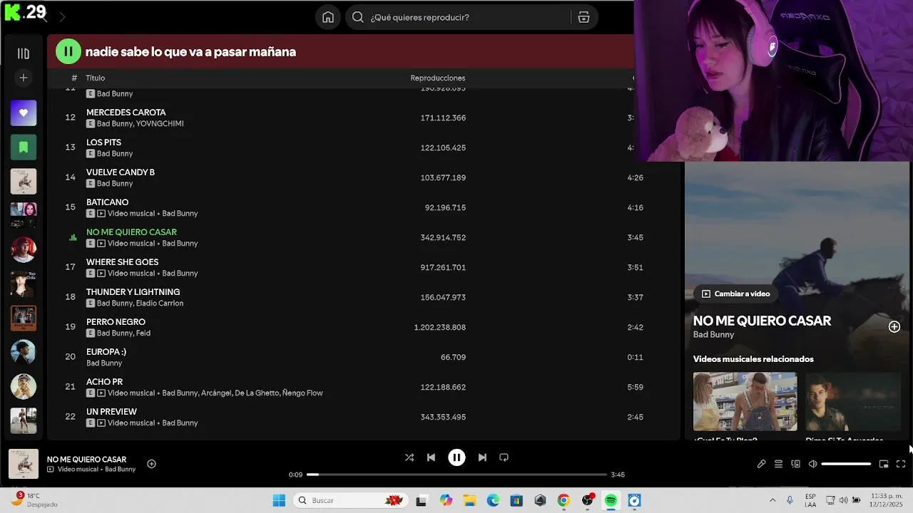Image resolution: width=913 pixels, height=513 pixels.
Task: Open the player bar album cover
Action: (24, 464)
